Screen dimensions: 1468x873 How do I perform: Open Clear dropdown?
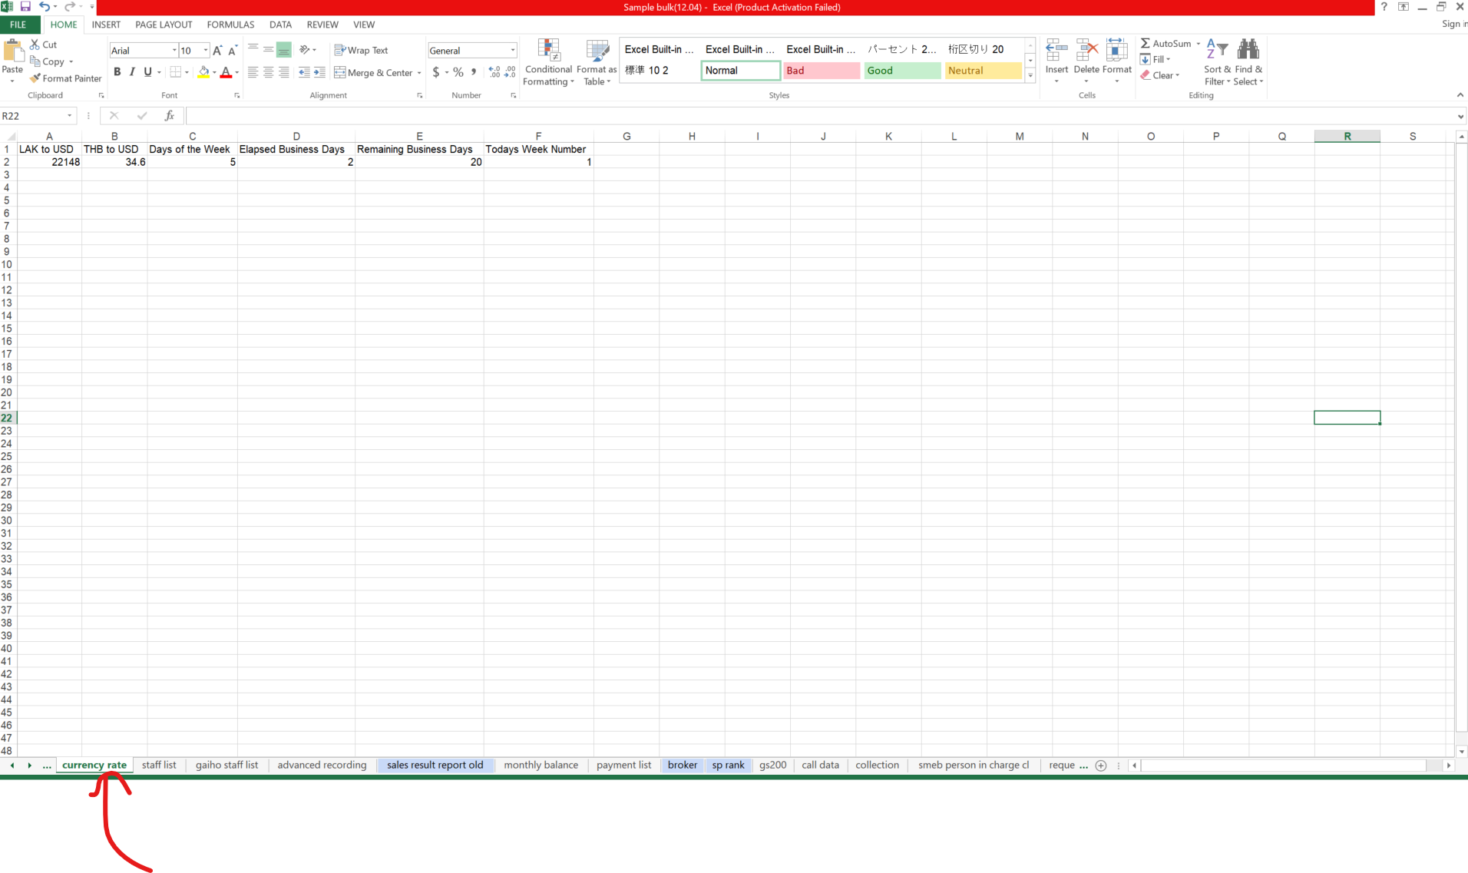(x=1160, y=75)
